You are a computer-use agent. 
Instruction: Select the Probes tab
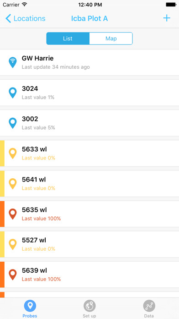(30, 309)
